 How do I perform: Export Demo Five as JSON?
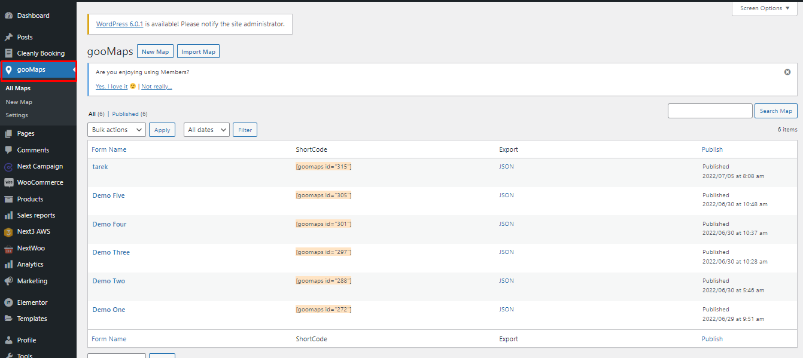[506, 195]
